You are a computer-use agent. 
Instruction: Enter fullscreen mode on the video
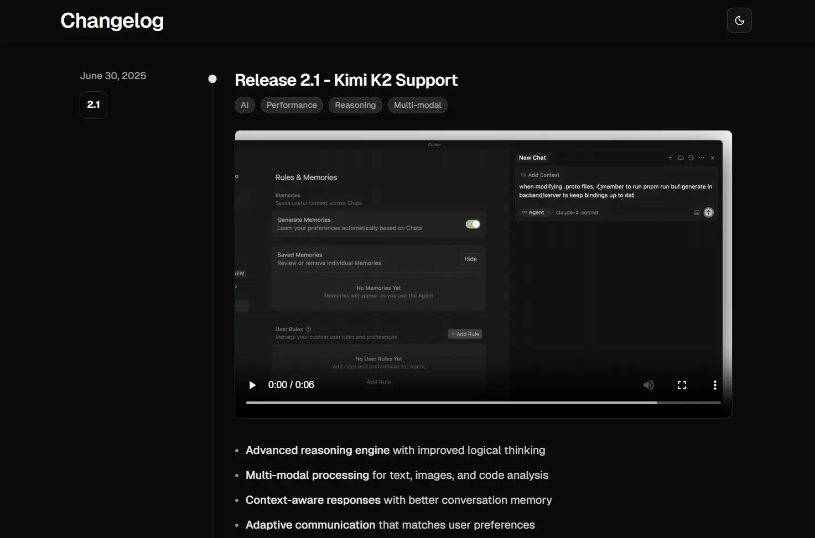click(x=682, y=385)
